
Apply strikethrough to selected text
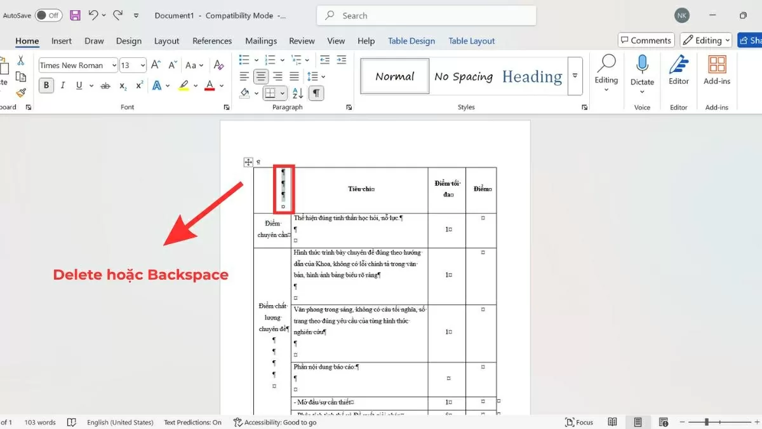pos(105,85)
